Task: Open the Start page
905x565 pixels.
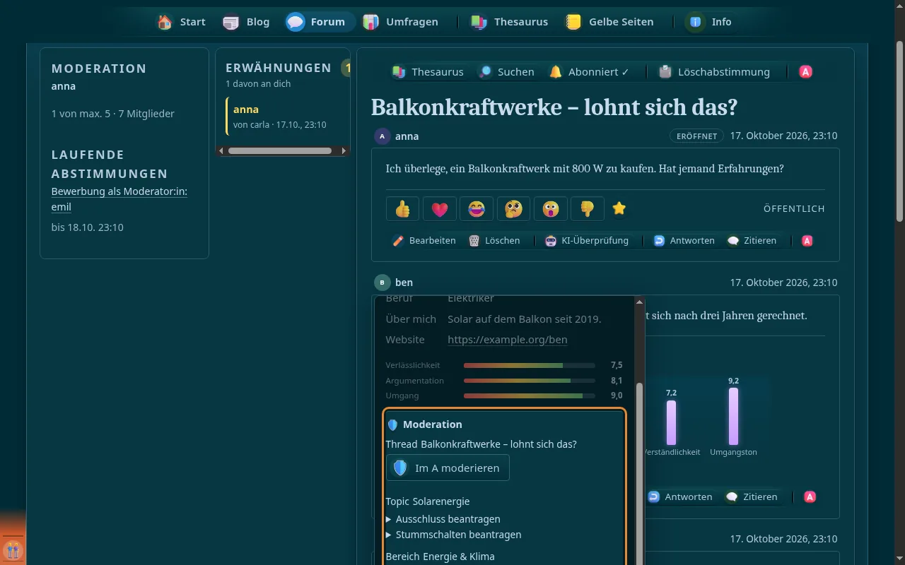Action: click(x=182, y=22)
